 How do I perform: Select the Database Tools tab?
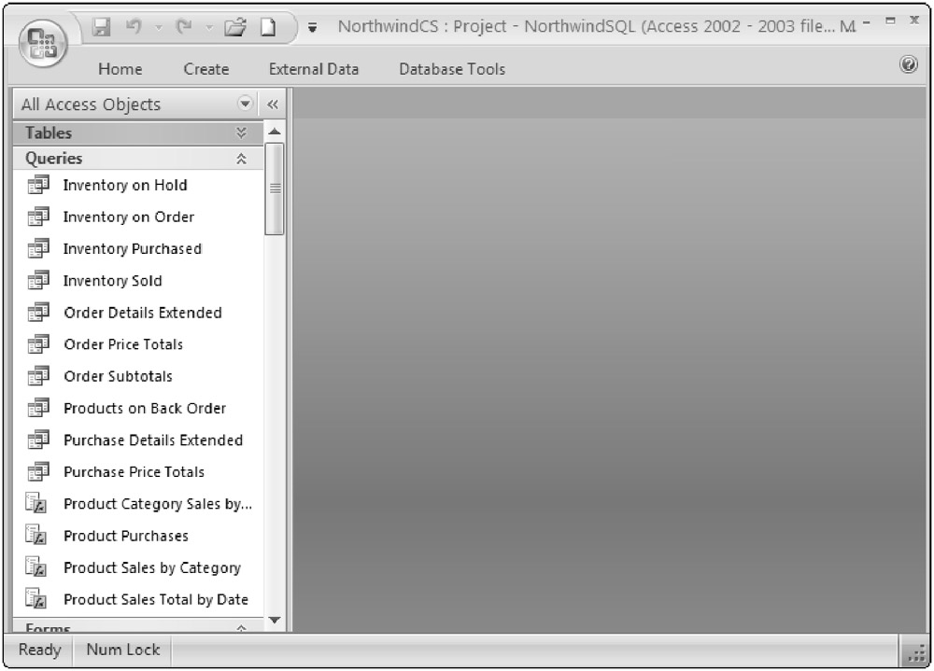[x=451, y=69]
